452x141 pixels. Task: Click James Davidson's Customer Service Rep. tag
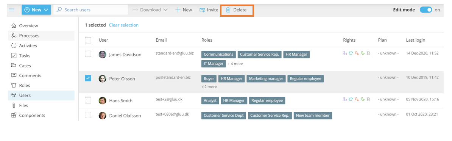259,55
